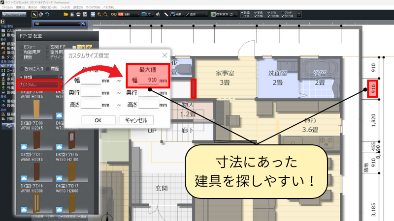Viewport: 394px width, 221px height.
Task: Select the 階段 stairs item in sidebar
Action: [7, 53]
